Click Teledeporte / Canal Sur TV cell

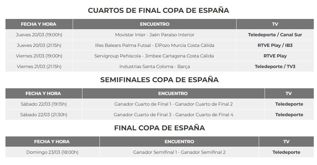275,35
